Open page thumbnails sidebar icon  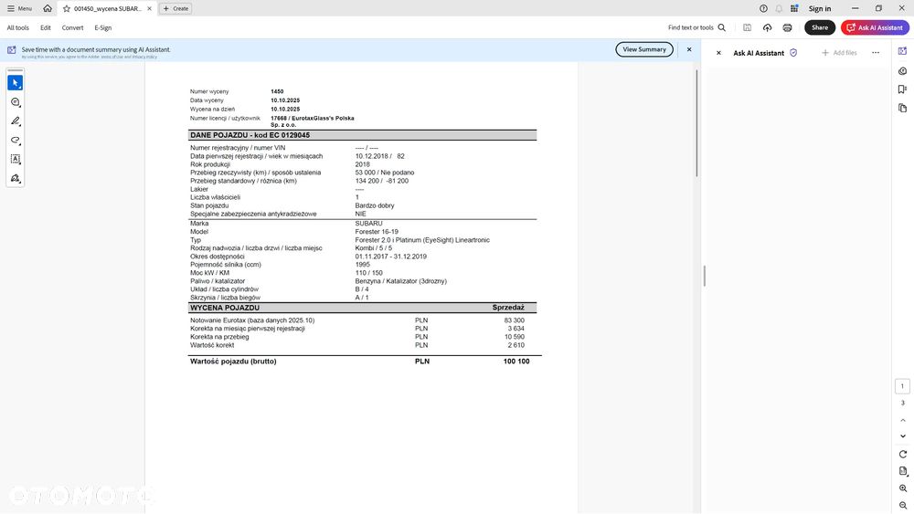(x=902, y=109)
